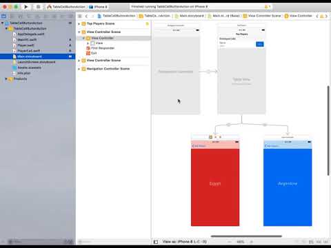Click View as: iPhone 8 button
The image size is (331, 248).
[185, 242]
